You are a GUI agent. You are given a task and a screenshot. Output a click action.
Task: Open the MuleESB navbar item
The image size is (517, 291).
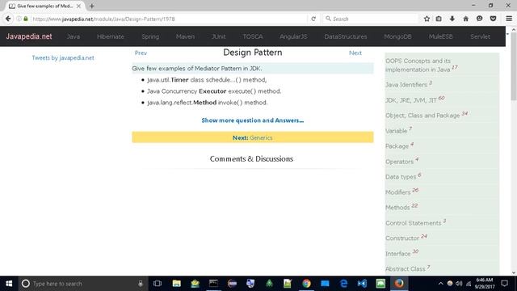pyautogui.click(x=441, y=36)
